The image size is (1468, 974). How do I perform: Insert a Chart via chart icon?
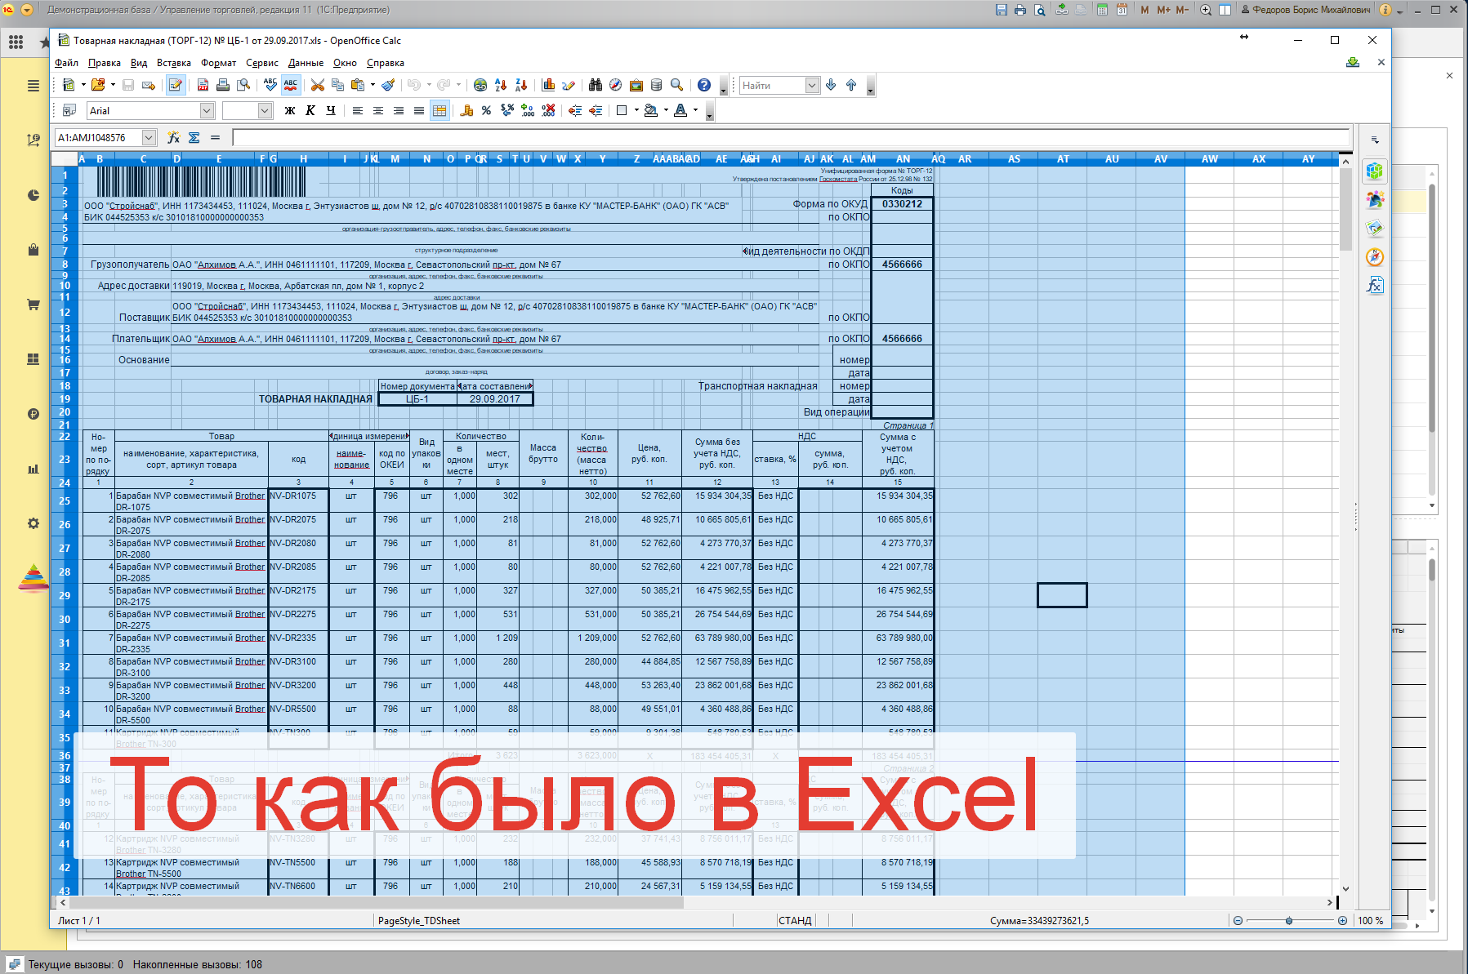548,85
